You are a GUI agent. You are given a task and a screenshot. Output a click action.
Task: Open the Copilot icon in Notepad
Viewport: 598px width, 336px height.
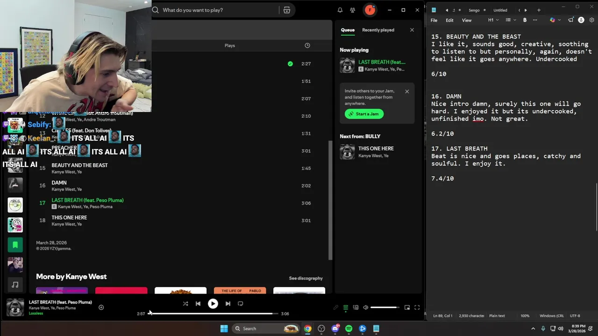coord(552,20)
